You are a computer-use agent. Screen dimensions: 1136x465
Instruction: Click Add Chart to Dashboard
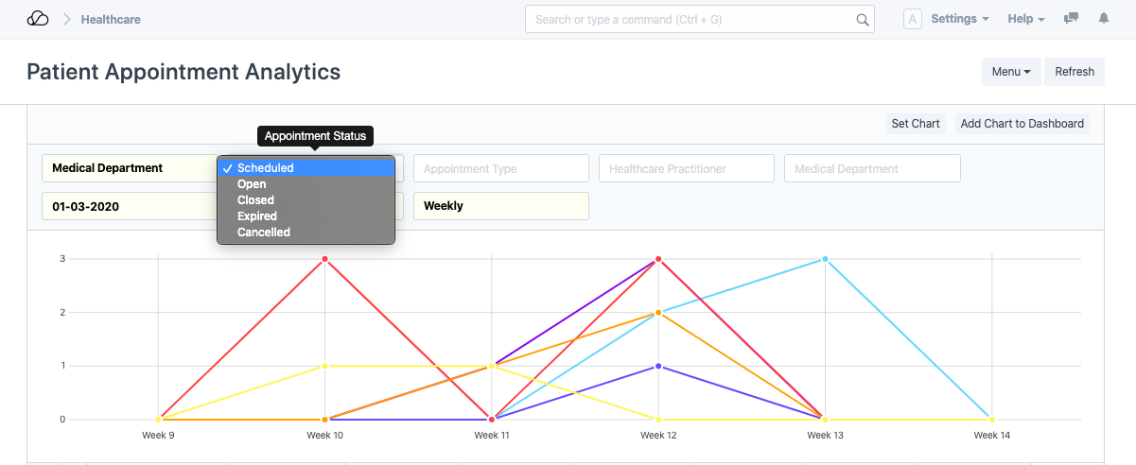click(x=1022, y=124)
